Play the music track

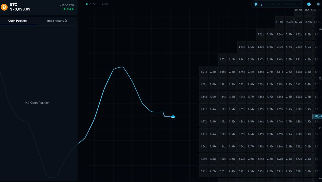click(x=256, y=4)
